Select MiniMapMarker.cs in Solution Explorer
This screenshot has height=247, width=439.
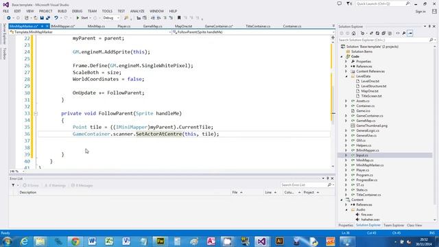(370, 165)
